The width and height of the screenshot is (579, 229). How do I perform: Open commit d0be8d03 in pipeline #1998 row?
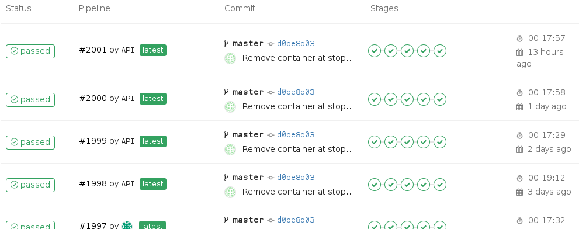pos(296,177)
